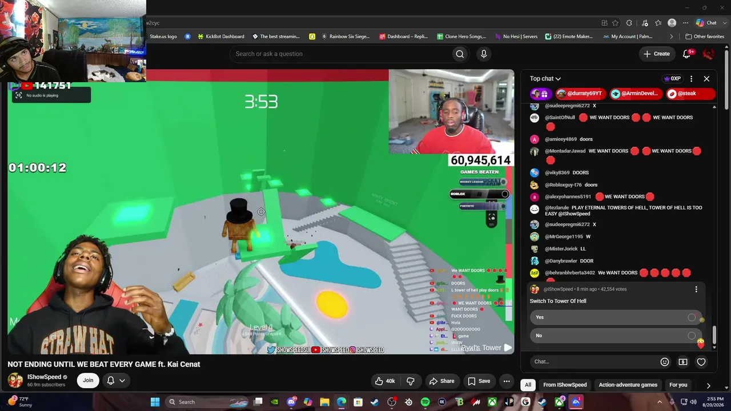Open YouTube notifications bell
This screenshot has width=731, height=411.
pos(687,54)
